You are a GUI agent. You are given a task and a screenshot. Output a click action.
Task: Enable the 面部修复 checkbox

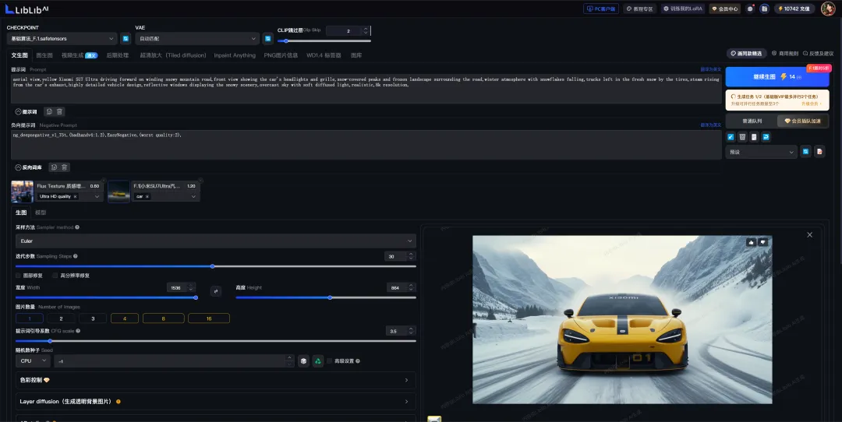pyautogui.click(x=18, y=276)
